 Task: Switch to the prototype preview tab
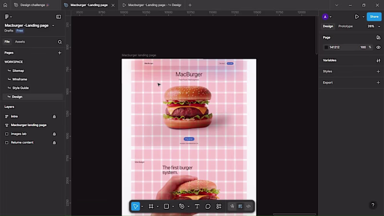152,5
